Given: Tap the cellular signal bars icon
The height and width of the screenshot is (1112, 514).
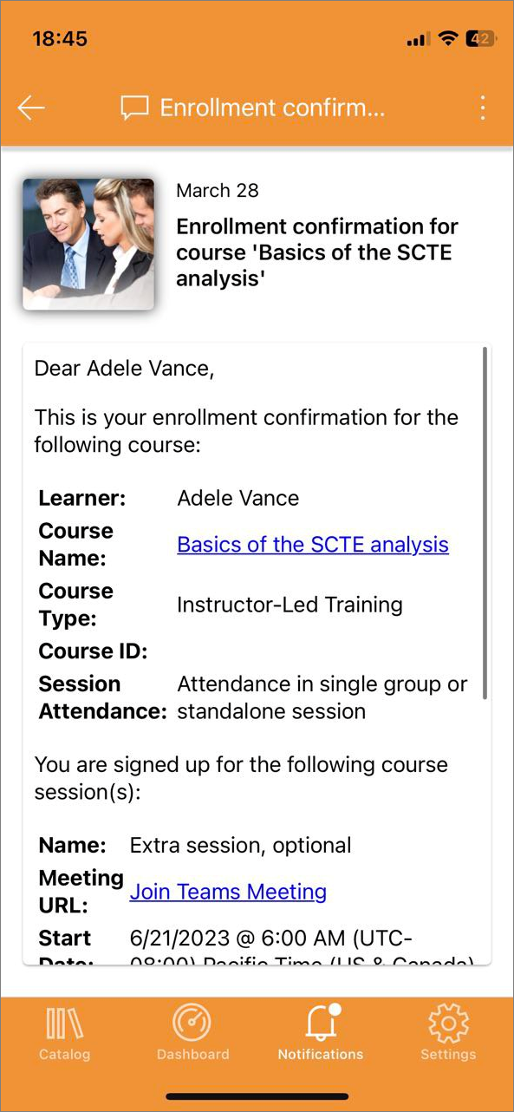Looking at the screenshot, I should tap(418, 40).
